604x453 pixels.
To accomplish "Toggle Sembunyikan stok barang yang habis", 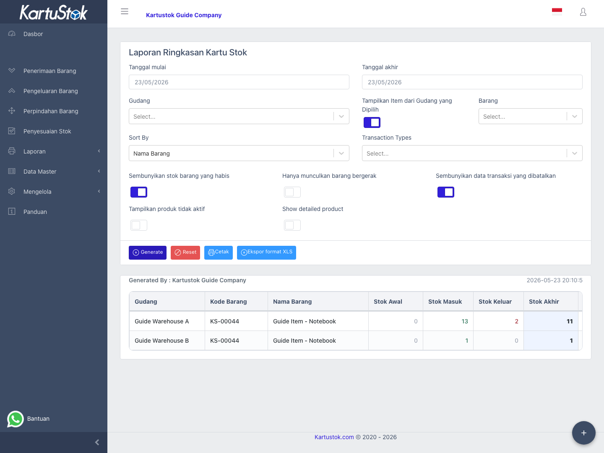I will (x=139, y=192).
